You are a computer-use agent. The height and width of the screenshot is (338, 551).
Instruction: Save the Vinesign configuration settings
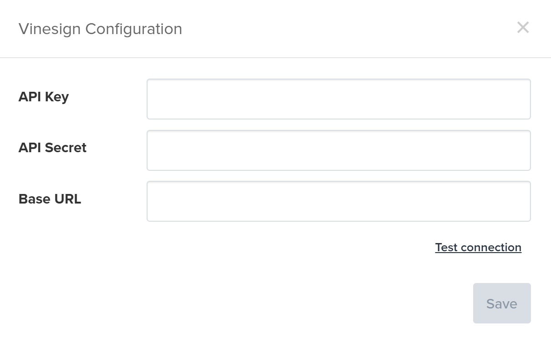(502, 303)
